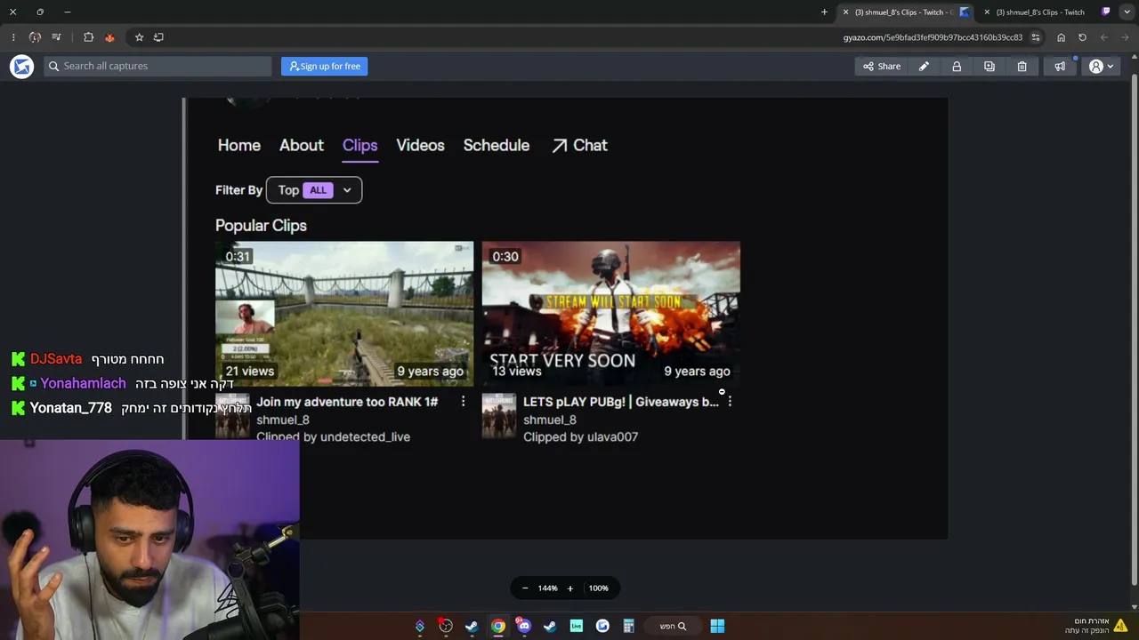Screen dimensions: 1139x640
Task: Open the megaphone announcements icon
Action: tap(1060, 67)
